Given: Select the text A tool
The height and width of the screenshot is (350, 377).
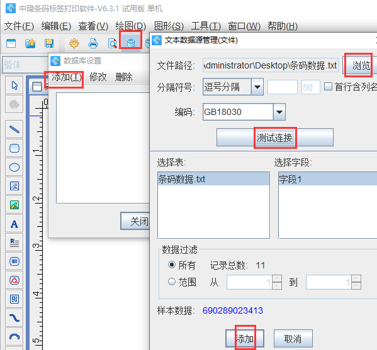Looking at the screenshot, I should coord(14,224).
